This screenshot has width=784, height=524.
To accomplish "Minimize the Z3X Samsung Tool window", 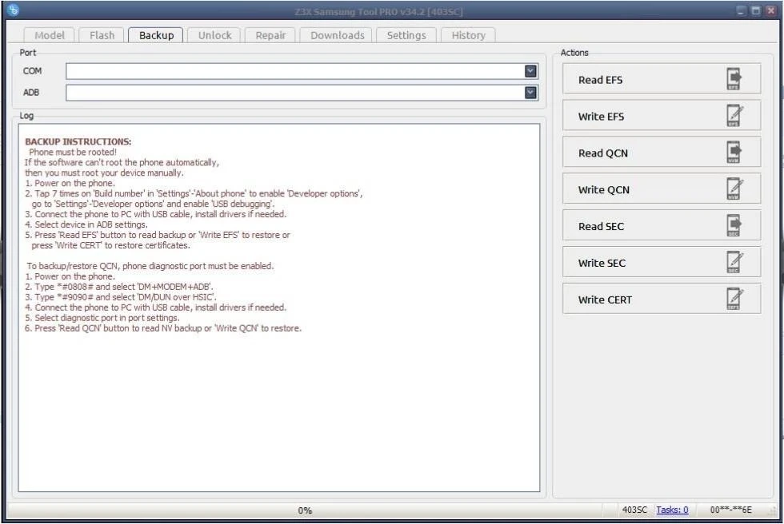I will pyautogui.click(x=741, y=10).
